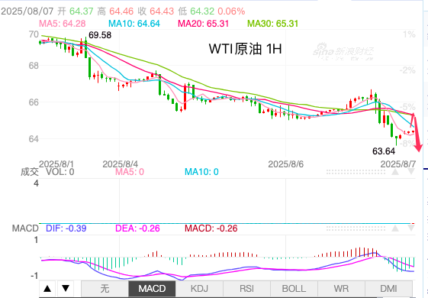Open the WR indicator tab

341,288
